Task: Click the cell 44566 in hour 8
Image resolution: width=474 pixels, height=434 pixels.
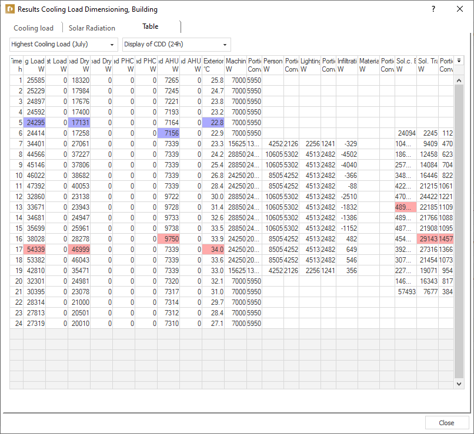Action: click(35, 154)
